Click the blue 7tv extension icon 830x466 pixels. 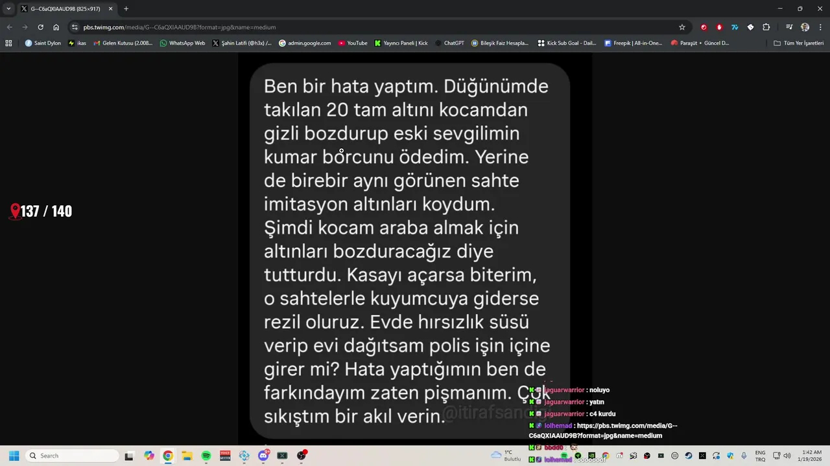click(x=735, y=27)
